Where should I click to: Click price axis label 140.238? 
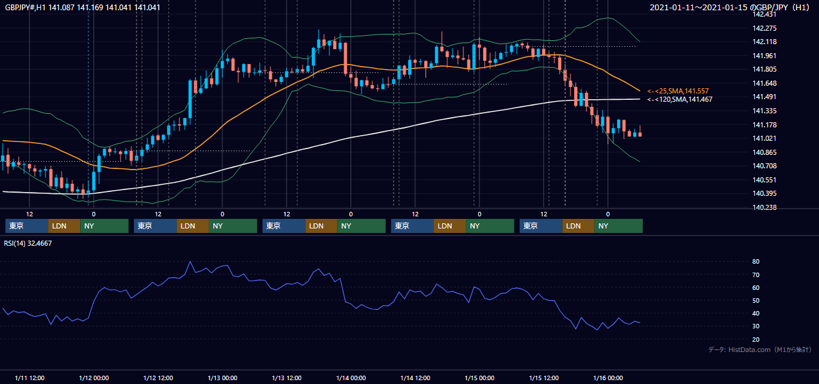765,207
